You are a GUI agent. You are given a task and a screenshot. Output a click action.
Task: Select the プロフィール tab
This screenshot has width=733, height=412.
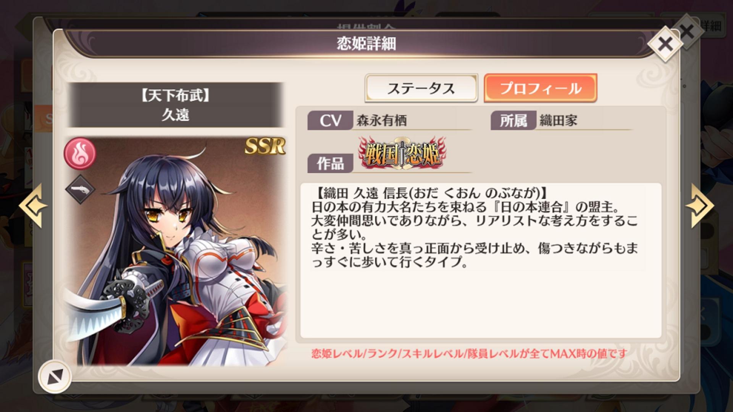540,88
